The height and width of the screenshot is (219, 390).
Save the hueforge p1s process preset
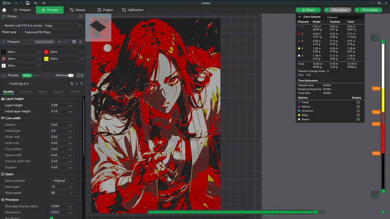[x=72, y=84]
